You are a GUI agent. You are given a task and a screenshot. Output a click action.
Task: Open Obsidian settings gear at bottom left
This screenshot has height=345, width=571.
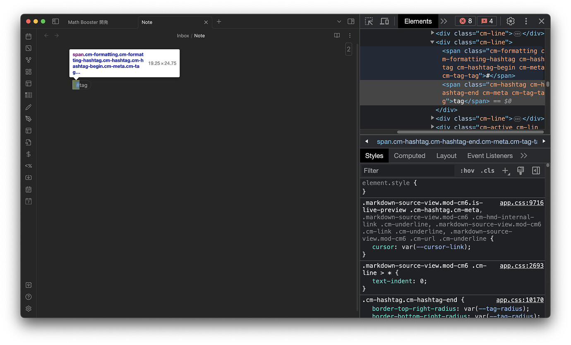29,308
